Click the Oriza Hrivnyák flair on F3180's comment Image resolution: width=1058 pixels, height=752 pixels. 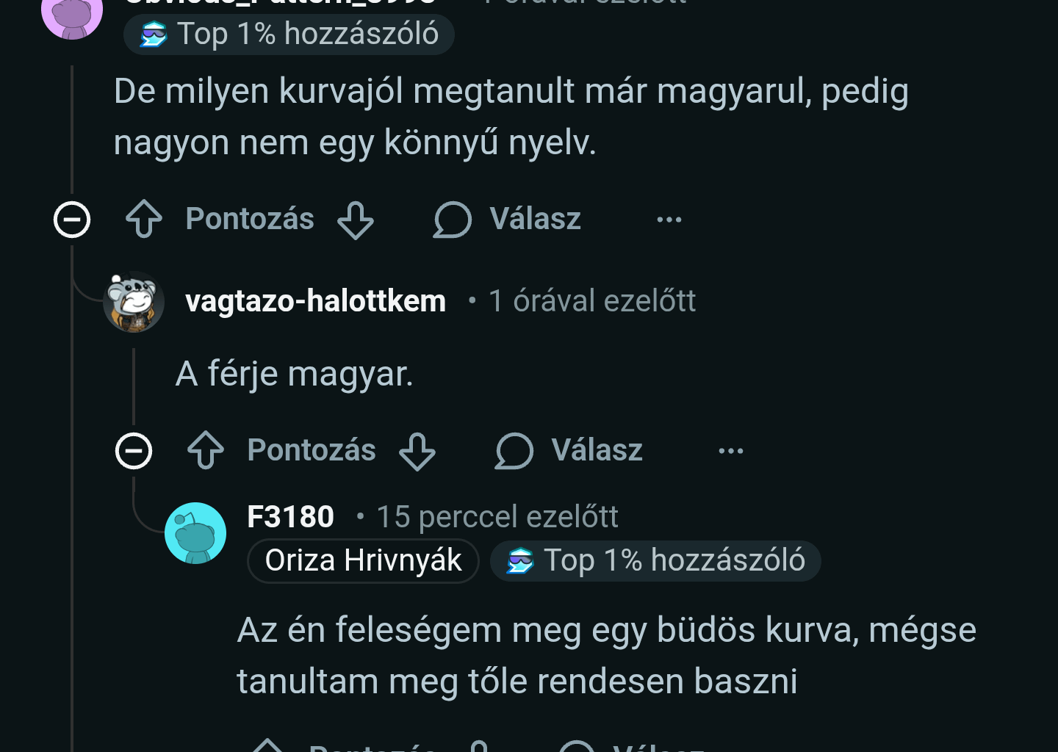point(362,560)
